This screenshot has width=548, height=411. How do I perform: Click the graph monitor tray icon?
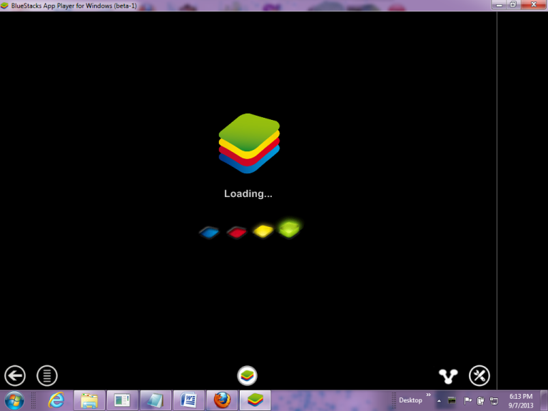tap(452, 400)
